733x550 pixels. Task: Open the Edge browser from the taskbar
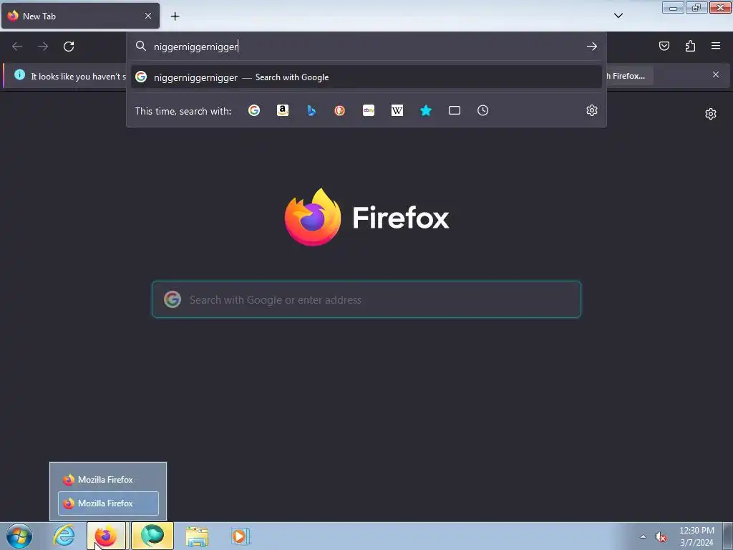[x=152, y=536]
